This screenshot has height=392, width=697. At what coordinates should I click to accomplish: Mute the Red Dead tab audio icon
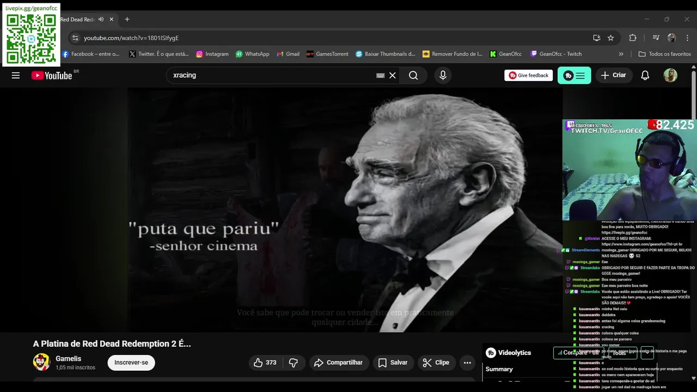(101, 20)
